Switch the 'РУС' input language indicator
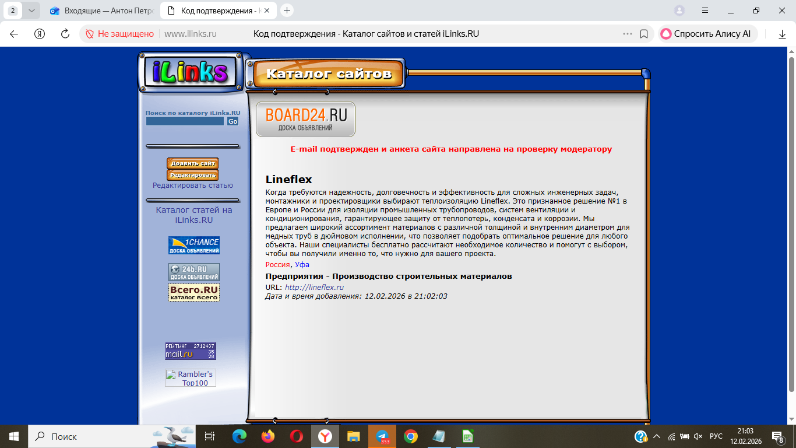 (x=716, y=436)
